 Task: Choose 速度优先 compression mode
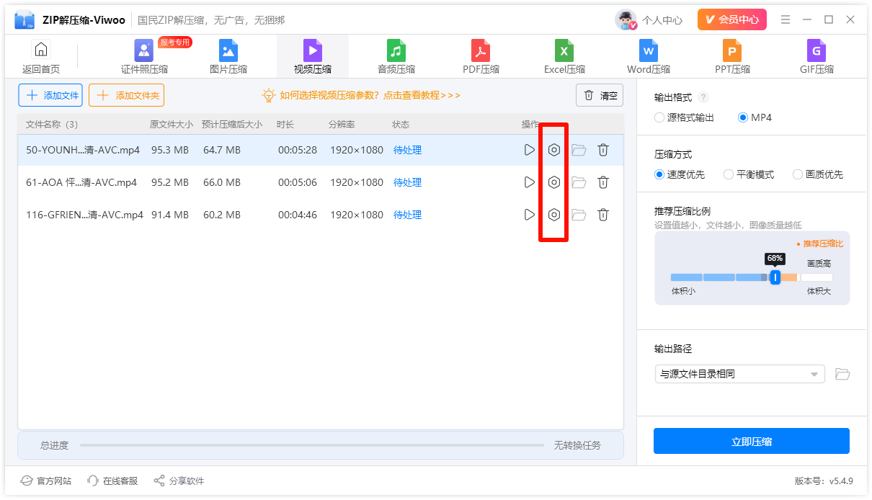[x=680, y=174]
